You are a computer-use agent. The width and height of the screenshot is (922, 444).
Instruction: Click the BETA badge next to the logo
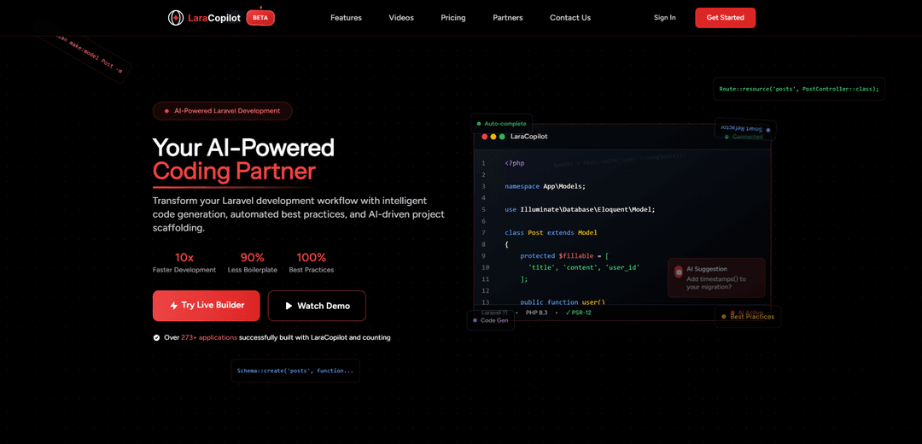tap(260, 18)
